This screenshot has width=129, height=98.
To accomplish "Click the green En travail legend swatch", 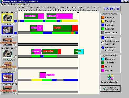I will (x=103, y=29).
